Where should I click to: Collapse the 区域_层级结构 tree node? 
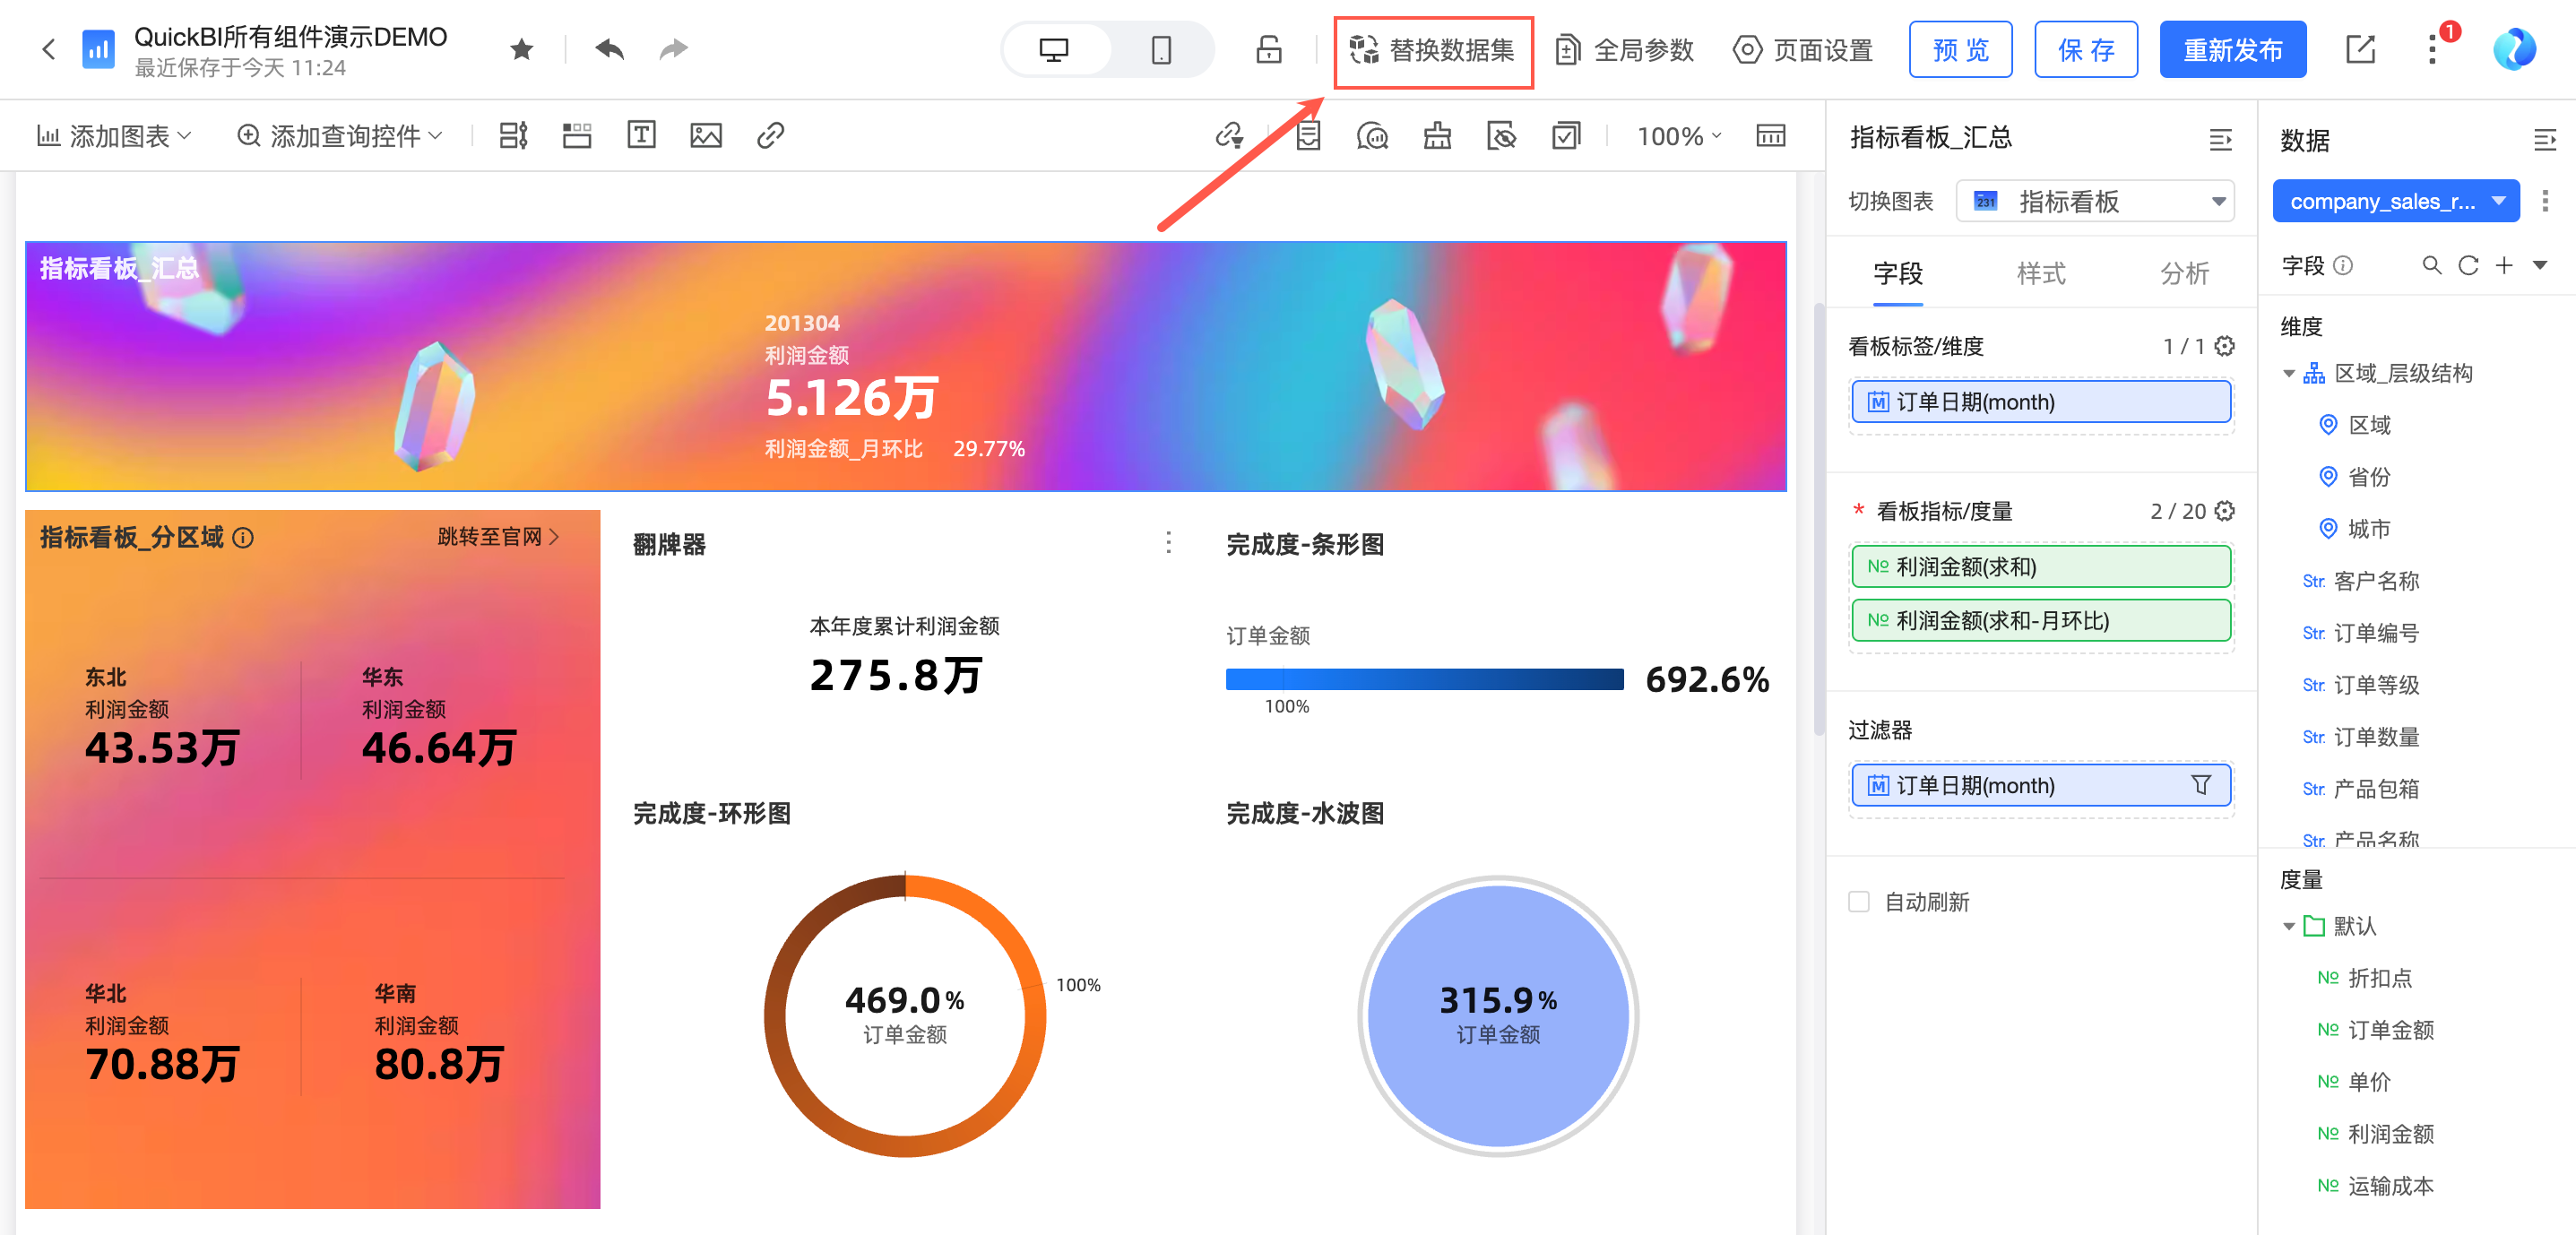click(x=2288, y=374)
